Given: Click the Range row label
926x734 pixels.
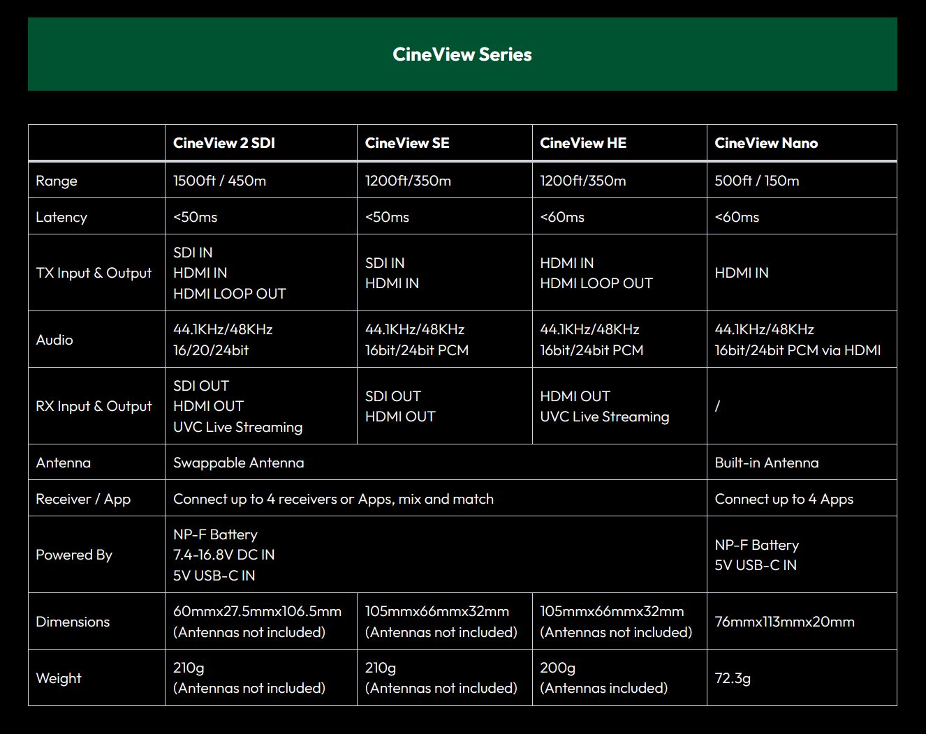Looking at the screenshot, I should pyautogui.click(x=57, y=181).
